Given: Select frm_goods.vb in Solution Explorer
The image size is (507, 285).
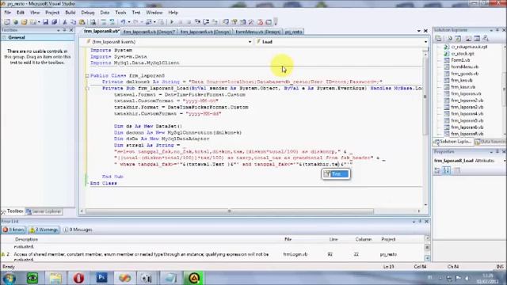Looking at the screenshot, I should tap(464, 74).
